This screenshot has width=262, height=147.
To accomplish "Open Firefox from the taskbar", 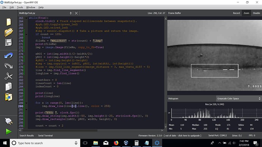I will [116, 143].
